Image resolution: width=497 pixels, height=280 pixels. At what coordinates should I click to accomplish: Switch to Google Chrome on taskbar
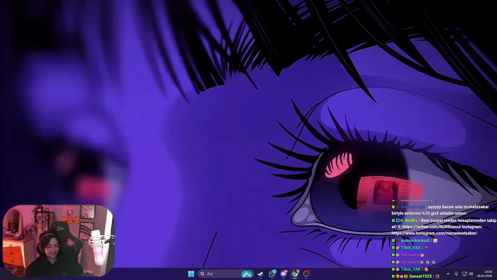295,274
